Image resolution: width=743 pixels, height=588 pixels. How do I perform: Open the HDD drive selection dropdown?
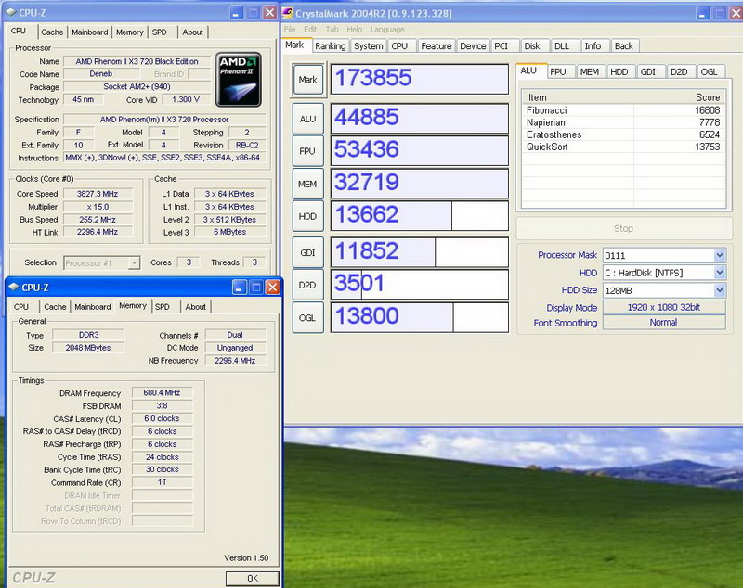719,273
